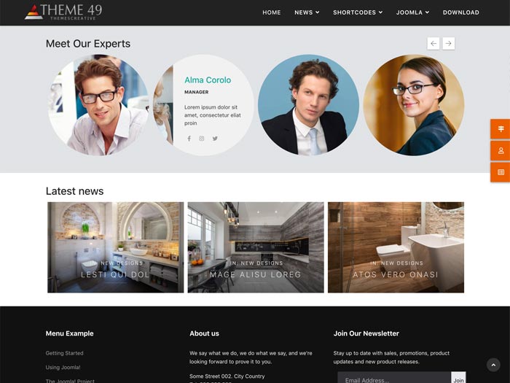This screenshot has height=383, width=510.
Task: Advance to next experts slide
Action: click(449, 44)
